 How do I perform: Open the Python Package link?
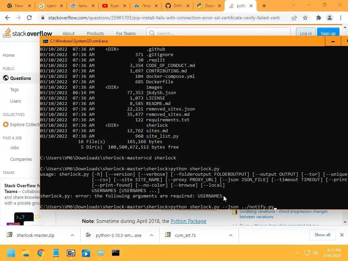click(188, 221)
